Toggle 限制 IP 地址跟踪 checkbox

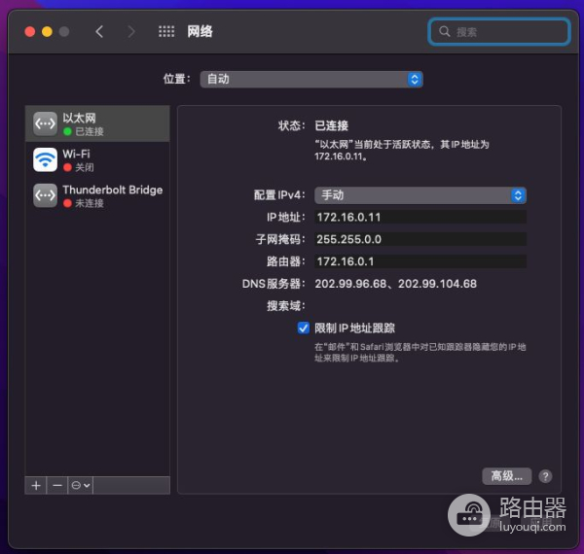pyautogui.click(x=303, y=328)
